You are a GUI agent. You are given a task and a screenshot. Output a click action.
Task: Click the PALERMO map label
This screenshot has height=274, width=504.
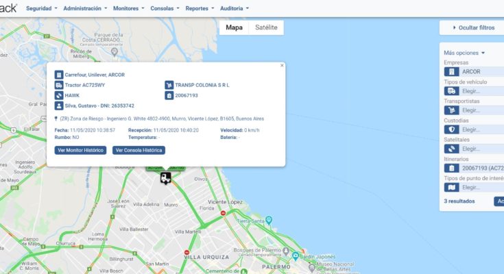click(276, 267)
